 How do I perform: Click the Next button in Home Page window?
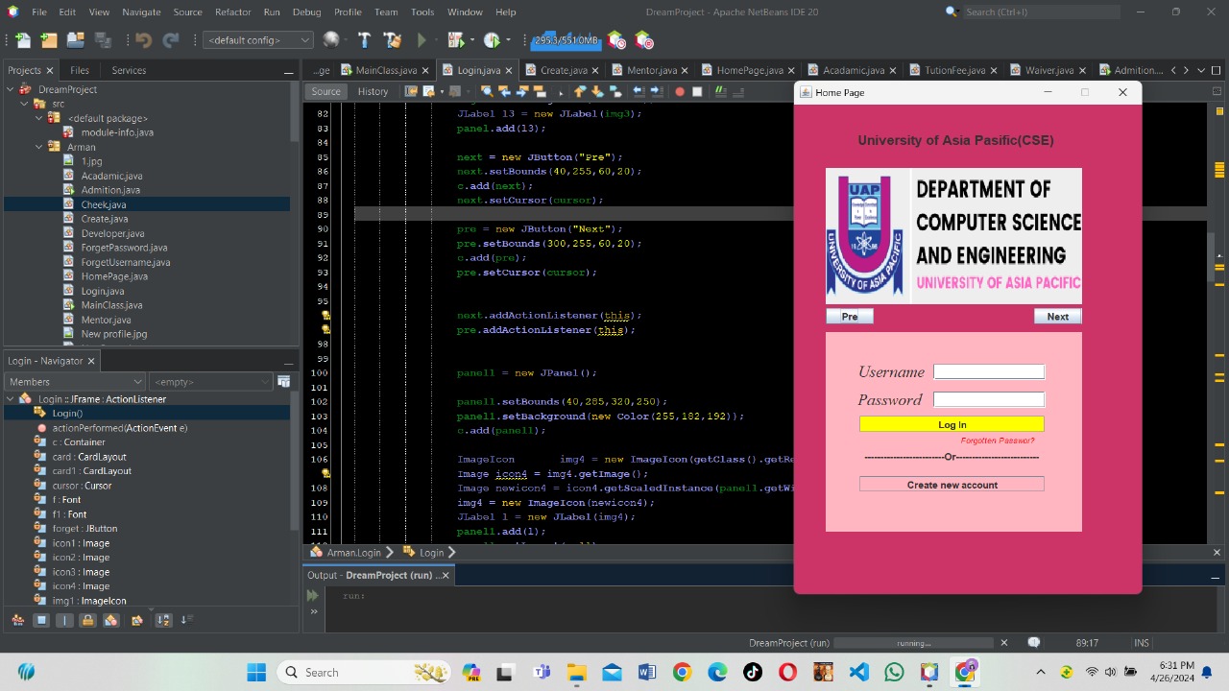[x=1058, y=316]
